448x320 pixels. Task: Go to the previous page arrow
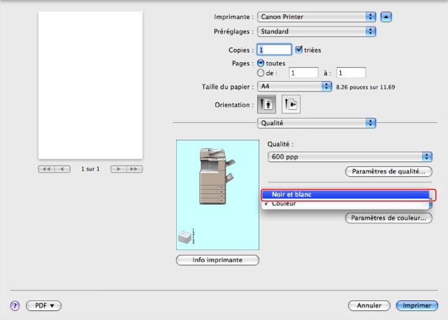point(63,169)
